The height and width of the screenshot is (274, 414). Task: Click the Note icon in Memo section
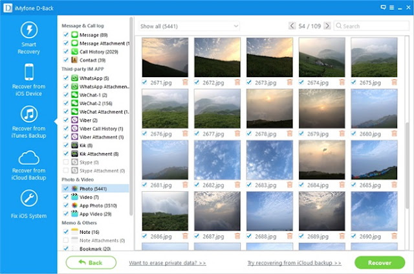75,232
